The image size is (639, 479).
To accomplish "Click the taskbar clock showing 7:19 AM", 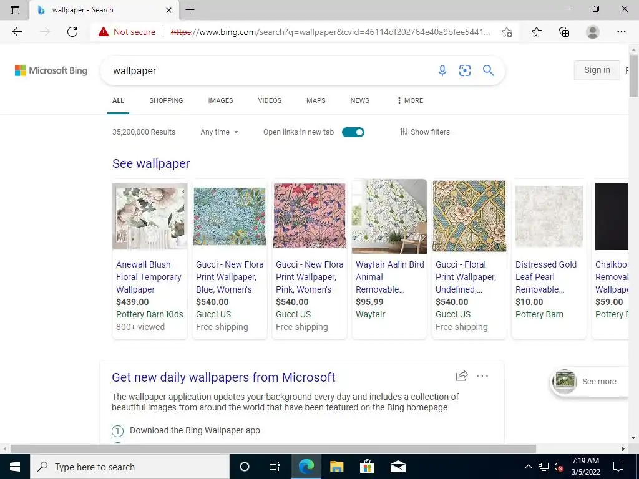I will point(585,467).
